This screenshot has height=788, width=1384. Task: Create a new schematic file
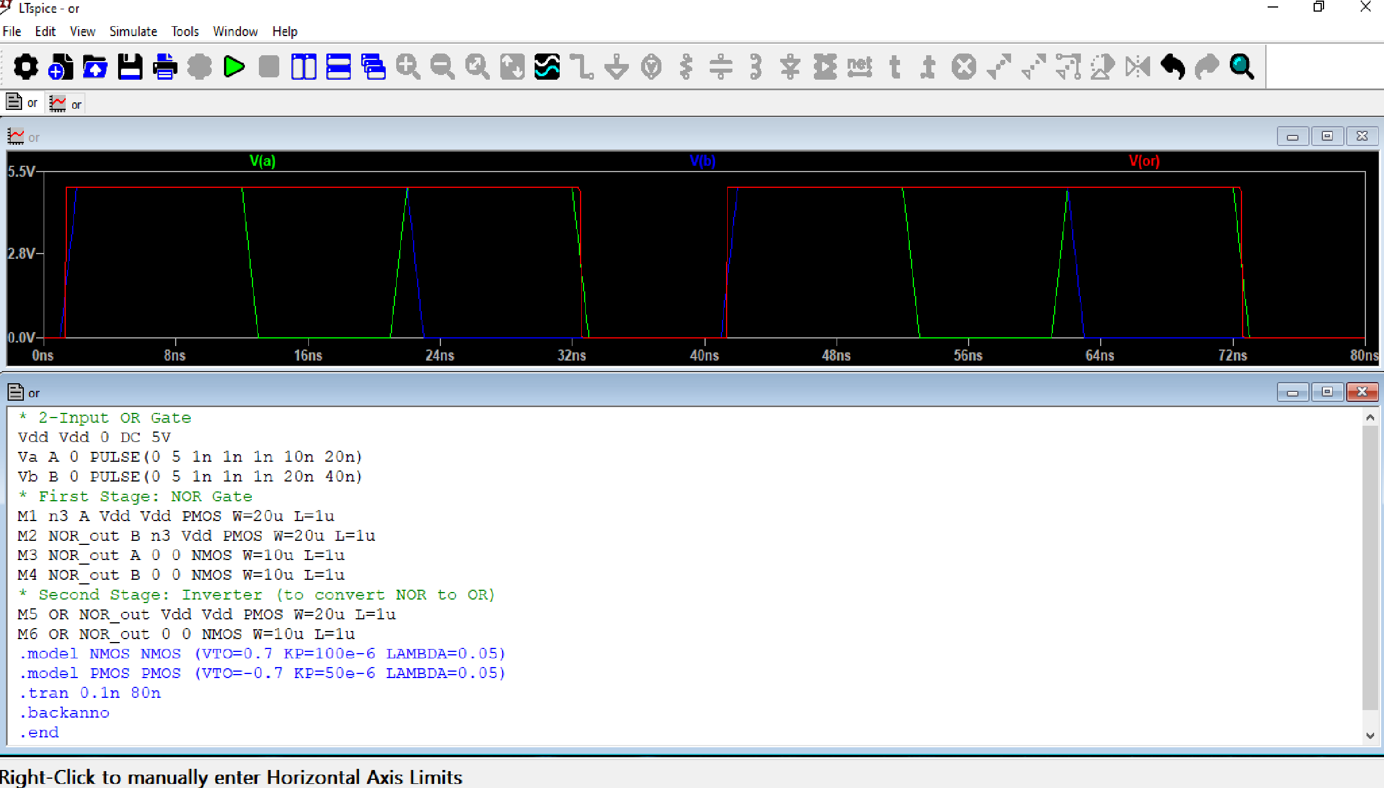click(61, 67)
